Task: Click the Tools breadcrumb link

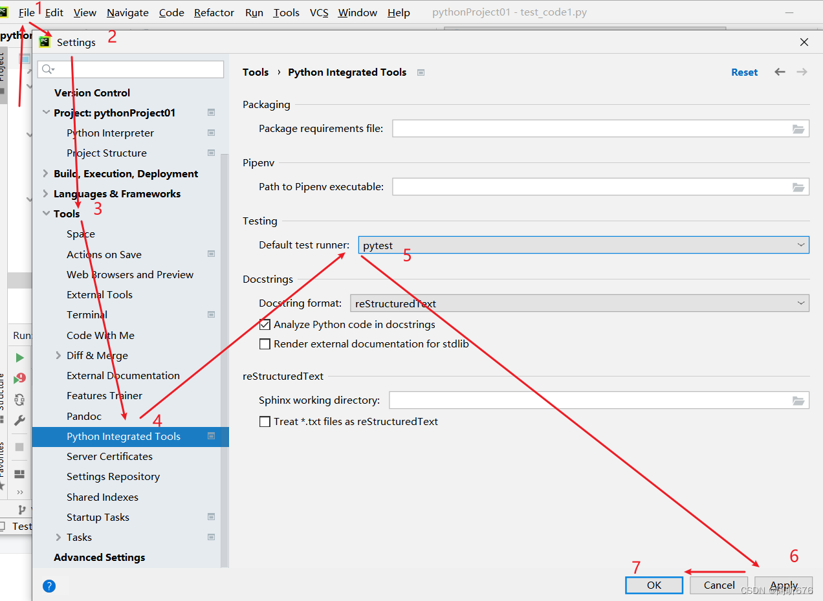Action: click(x=256, y=72)
